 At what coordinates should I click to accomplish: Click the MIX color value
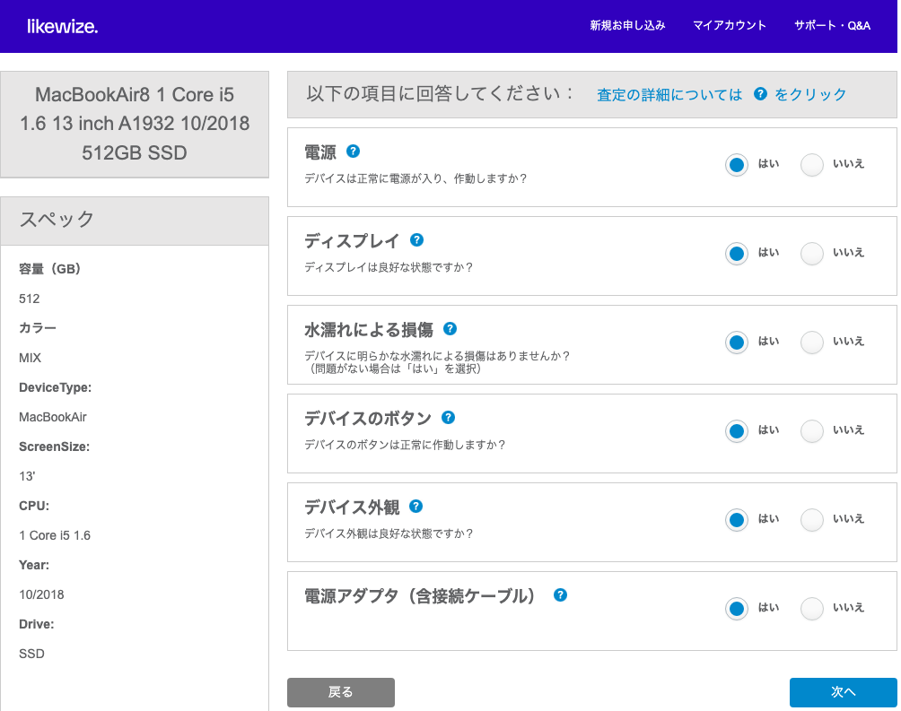coord(30,358)
